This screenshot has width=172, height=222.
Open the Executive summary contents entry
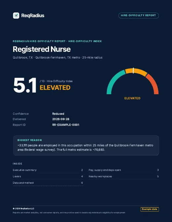(48, 170)
